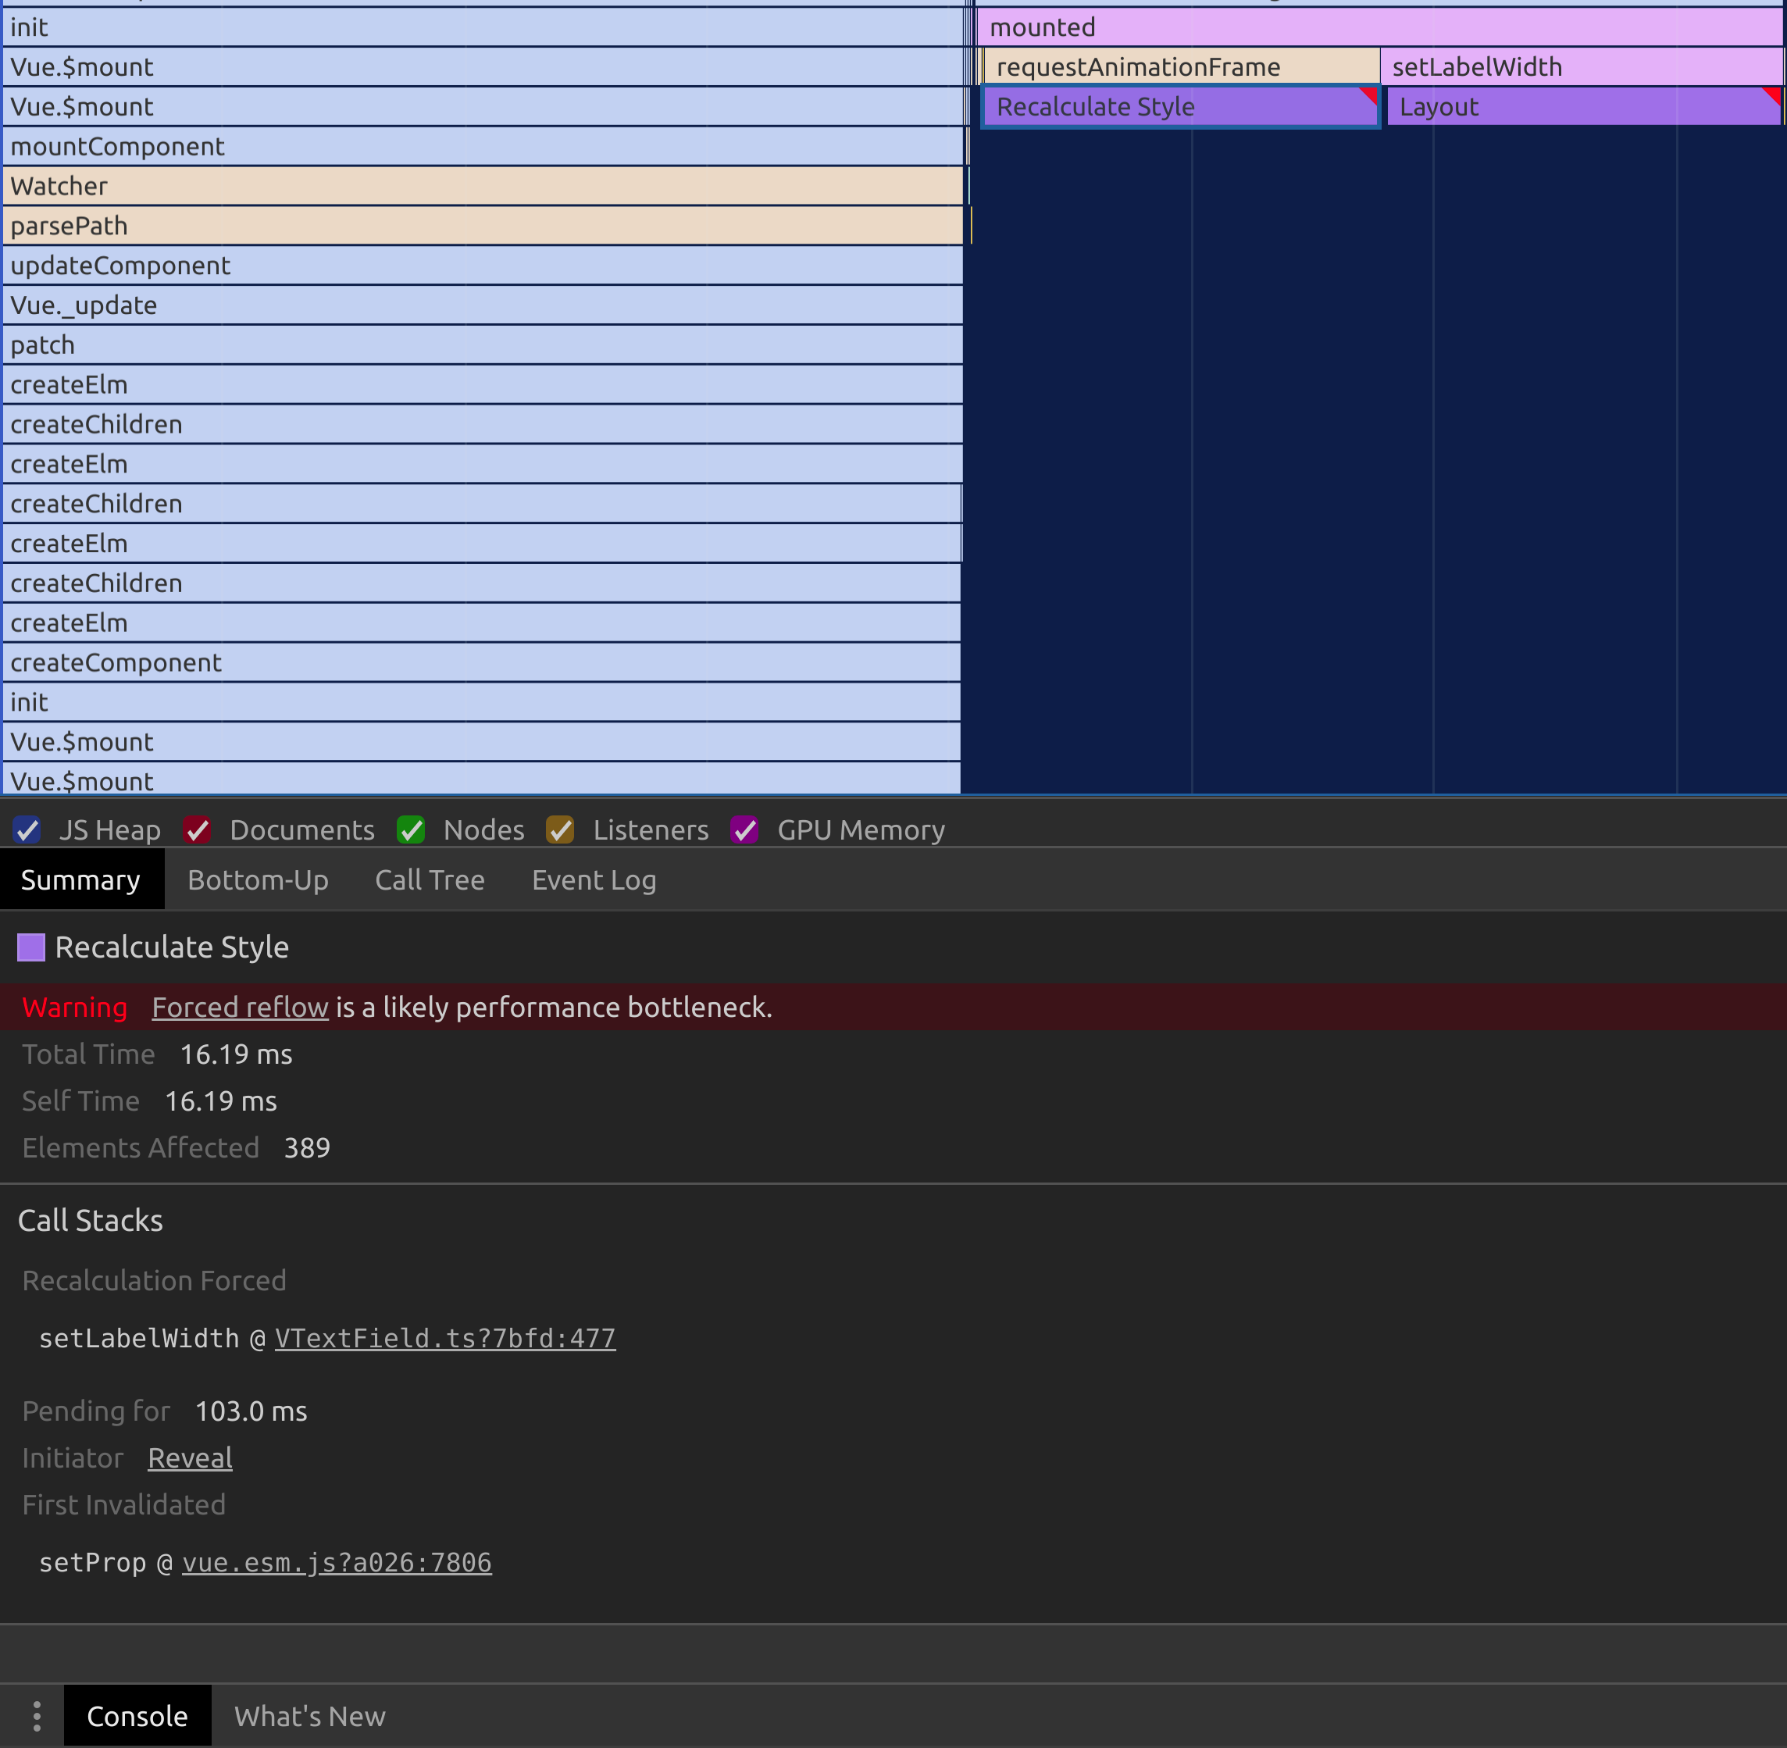Screen dimensions: 1787x1748
Task: Disable the Documents checkbox
Action: pyautogui.click(x=196, y=829)
